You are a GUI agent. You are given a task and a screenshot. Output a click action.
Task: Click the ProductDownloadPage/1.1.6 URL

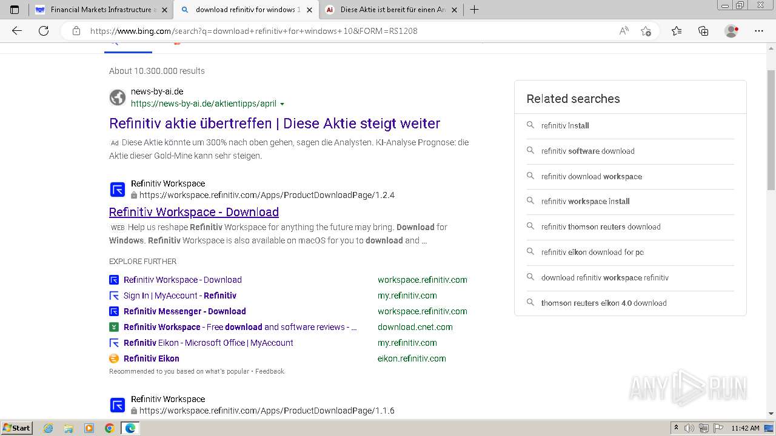267,411
